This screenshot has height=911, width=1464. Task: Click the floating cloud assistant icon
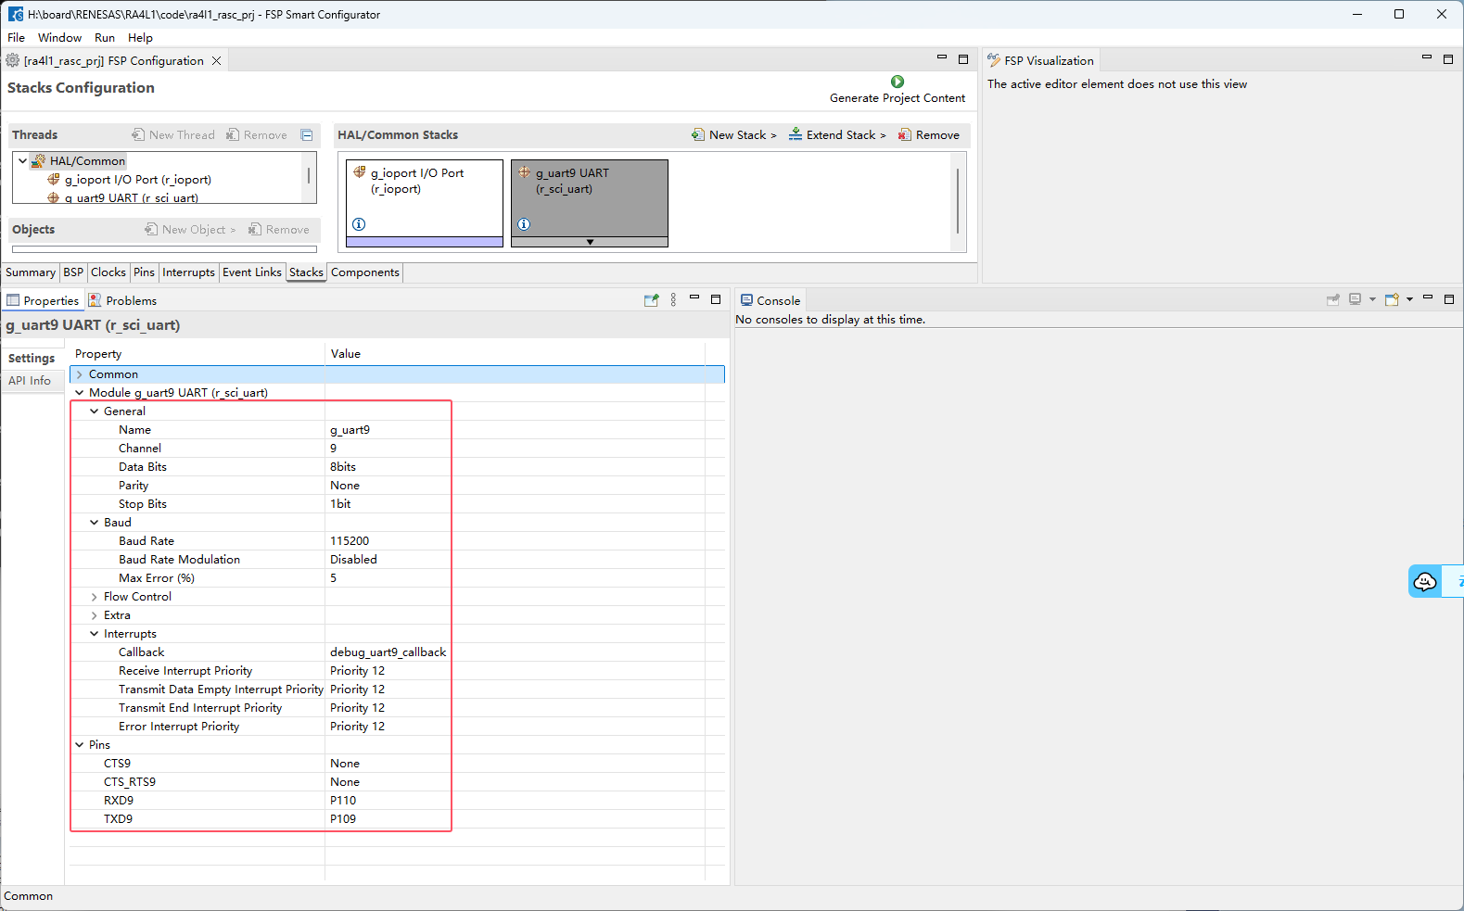coord(1425,581)
